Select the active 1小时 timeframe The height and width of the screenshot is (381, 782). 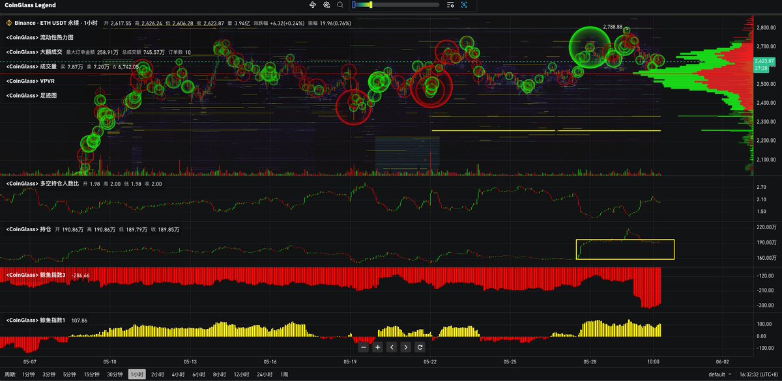pos(137,374)
